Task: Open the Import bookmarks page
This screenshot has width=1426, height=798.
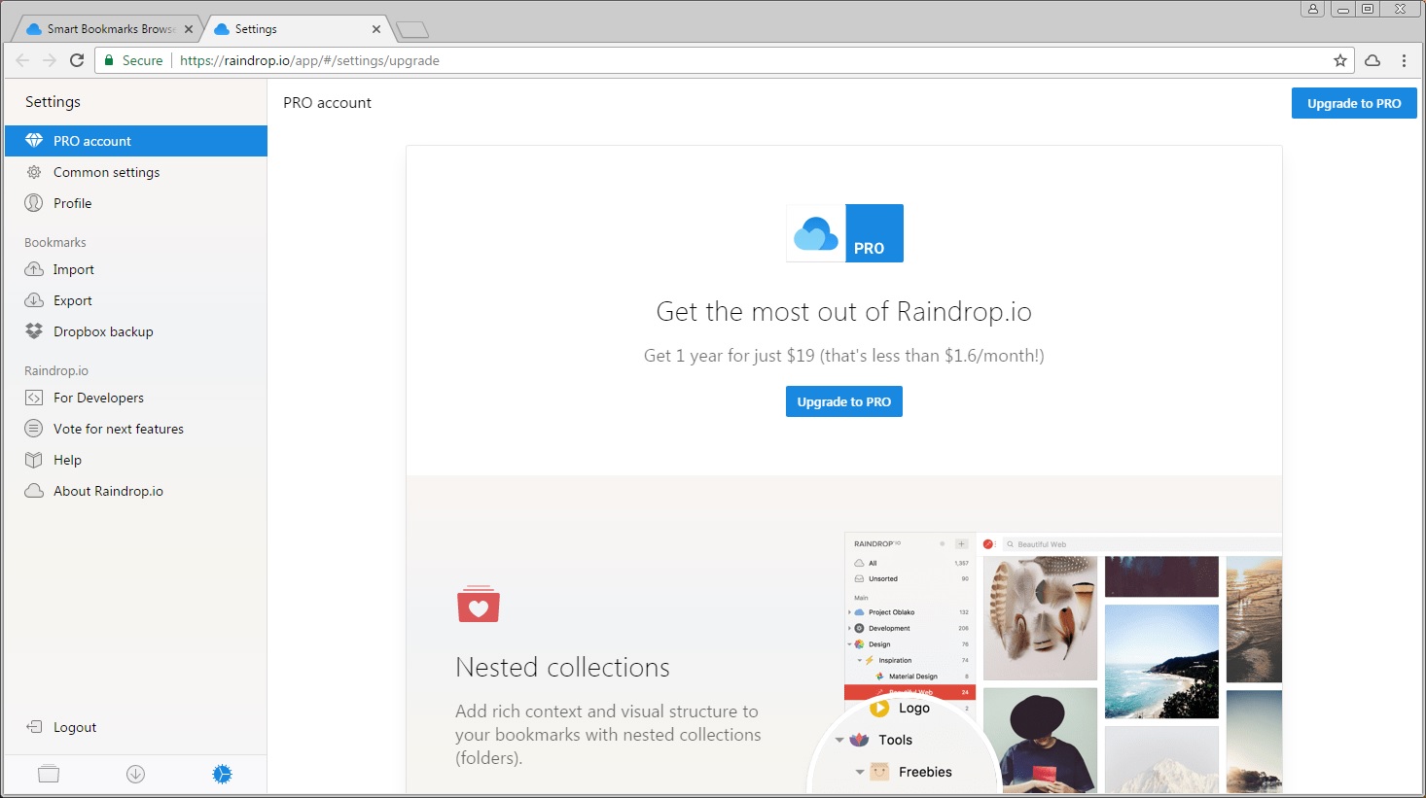Action: click(x=135, y=269)
